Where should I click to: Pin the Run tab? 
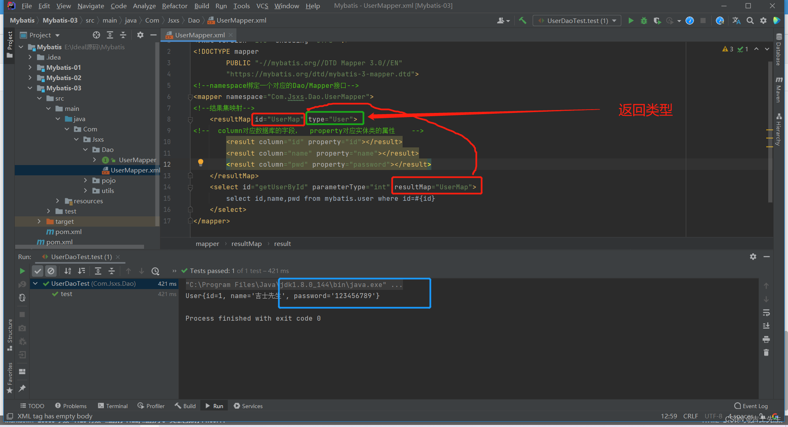click(x=22, y=388)
